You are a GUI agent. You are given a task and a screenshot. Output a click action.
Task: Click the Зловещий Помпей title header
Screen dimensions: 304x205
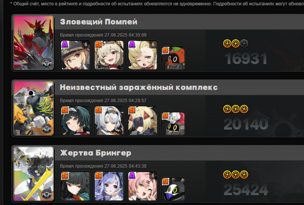pos(99,22)
